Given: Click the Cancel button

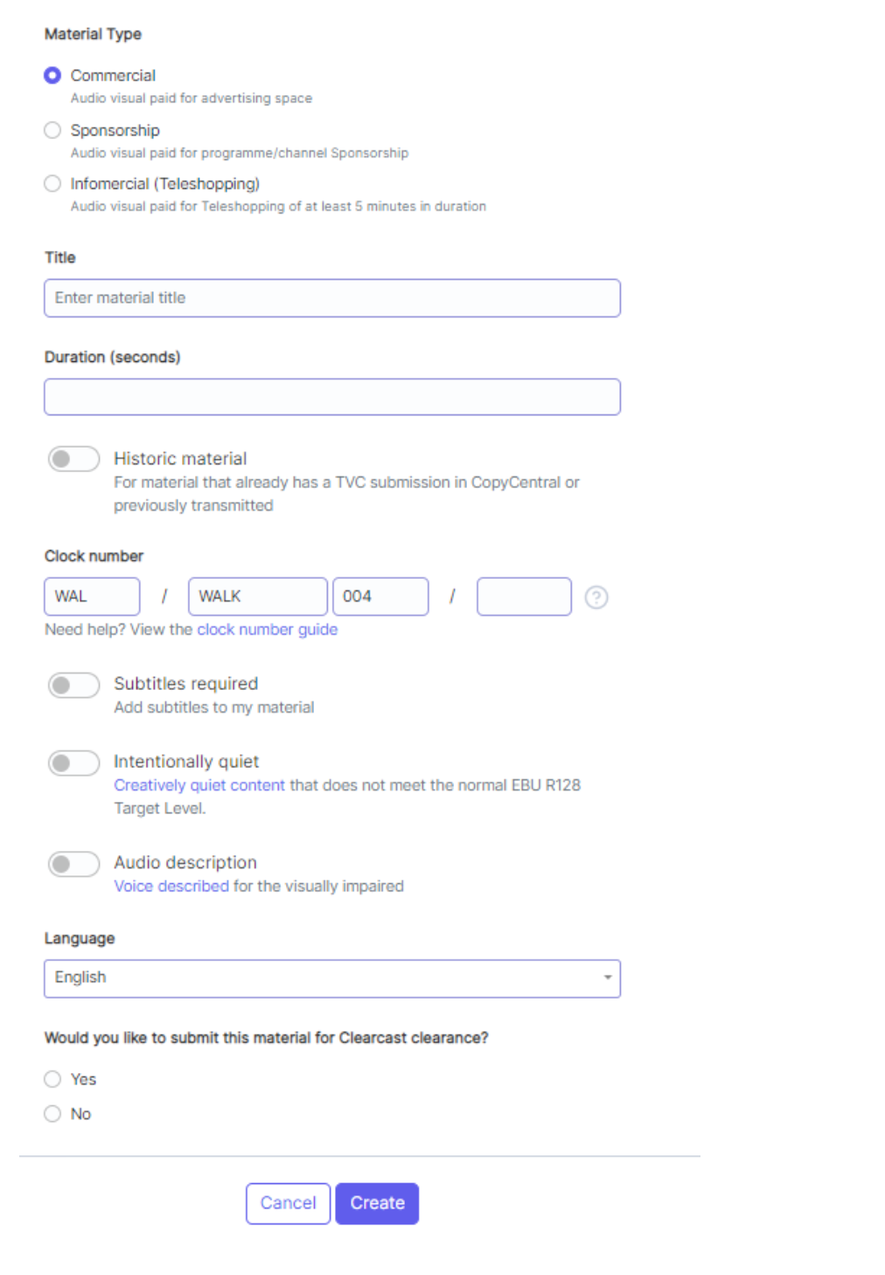Looking at the screenshot, I should (288, 1203).
